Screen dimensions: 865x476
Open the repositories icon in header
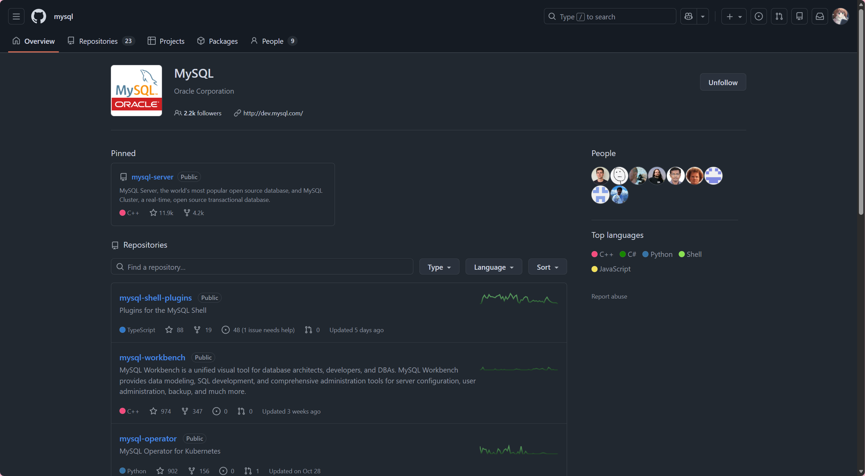(x=800, y=16)
